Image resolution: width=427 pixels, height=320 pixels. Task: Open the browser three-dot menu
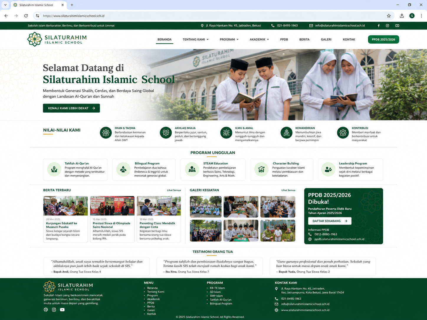coord(421,16)
